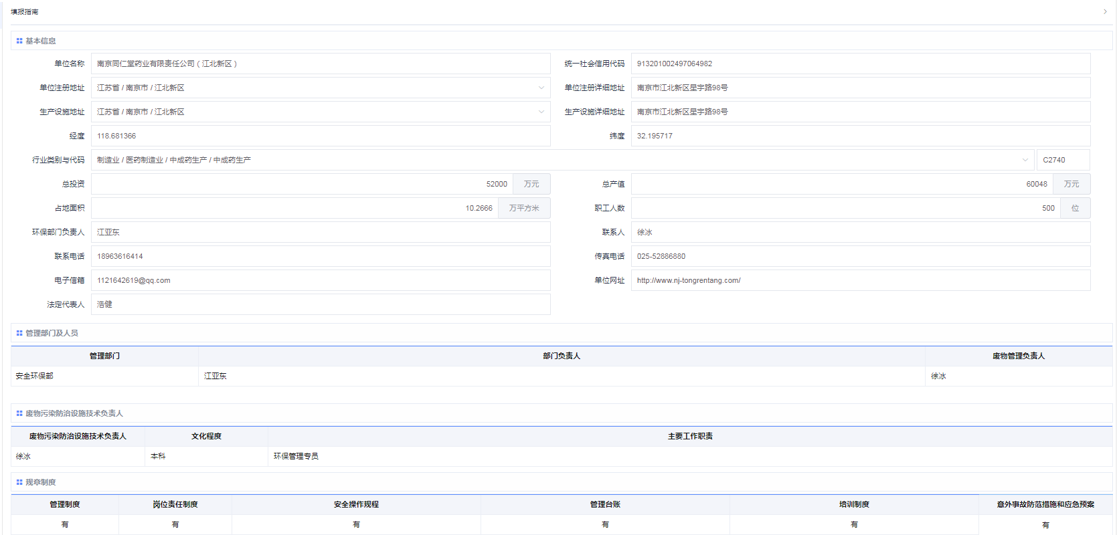The width and height of the screenshot is (1117, 535).
Task: Select the 纬度 input field
Action: click(x=860, y=136)
